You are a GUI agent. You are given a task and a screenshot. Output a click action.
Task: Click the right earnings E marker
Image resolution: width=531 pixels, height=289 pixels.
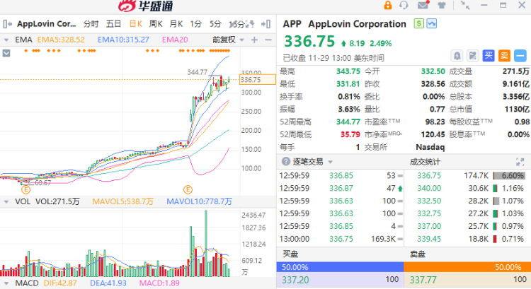pos(188,189)
